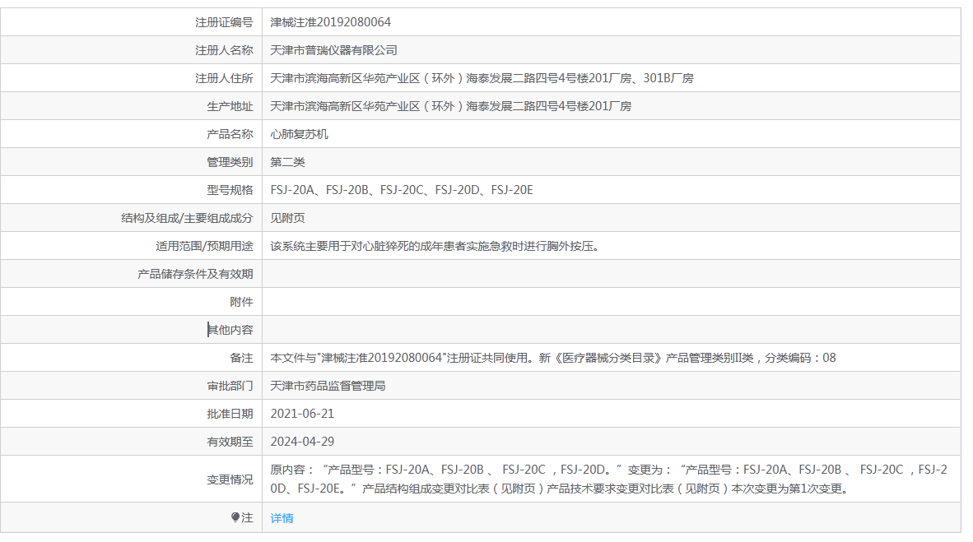973x542 pixels.
Task: Select model list starting with FSJ-20A
Action: (x=402, y=190)
